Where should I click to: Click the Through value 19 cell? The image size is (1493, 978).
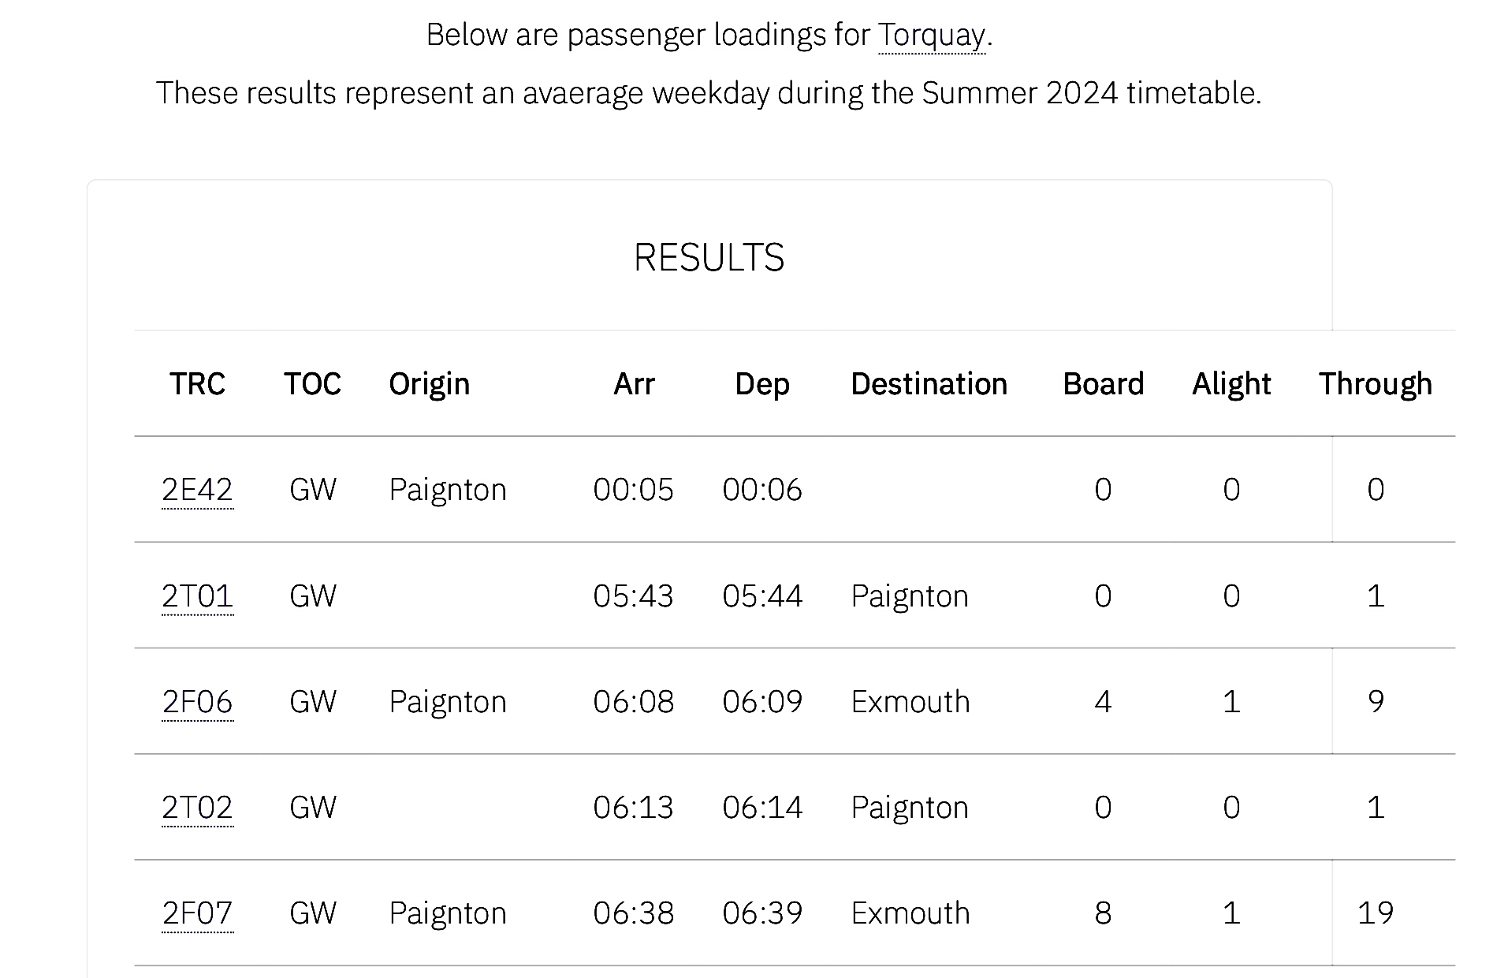[x=1376, y=913]
